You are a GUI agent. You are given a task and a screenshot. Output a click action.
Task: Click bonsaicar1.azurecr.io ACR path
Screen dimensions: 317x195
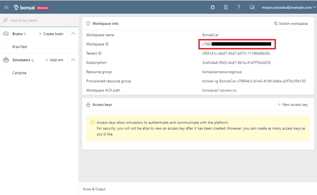[219, 90]
